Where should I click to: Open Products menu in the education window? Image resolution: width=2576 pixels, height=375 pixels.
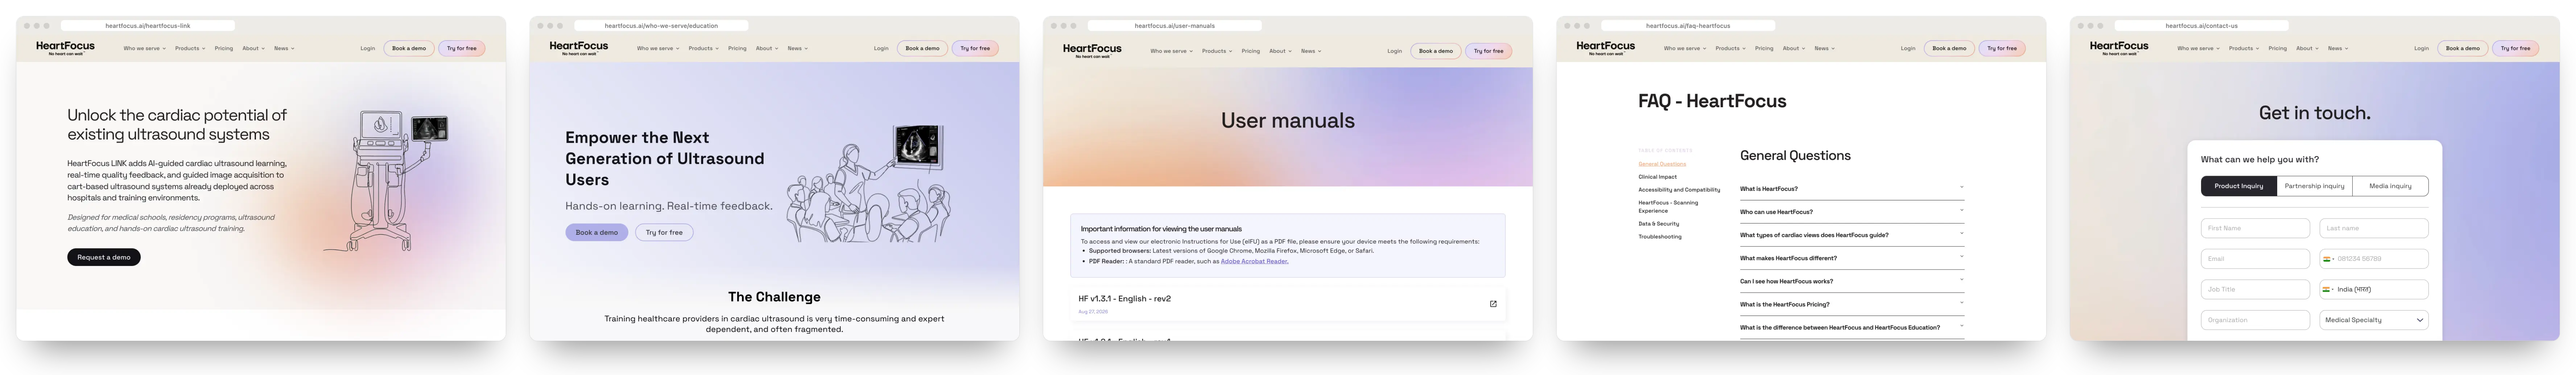point(703,48)
